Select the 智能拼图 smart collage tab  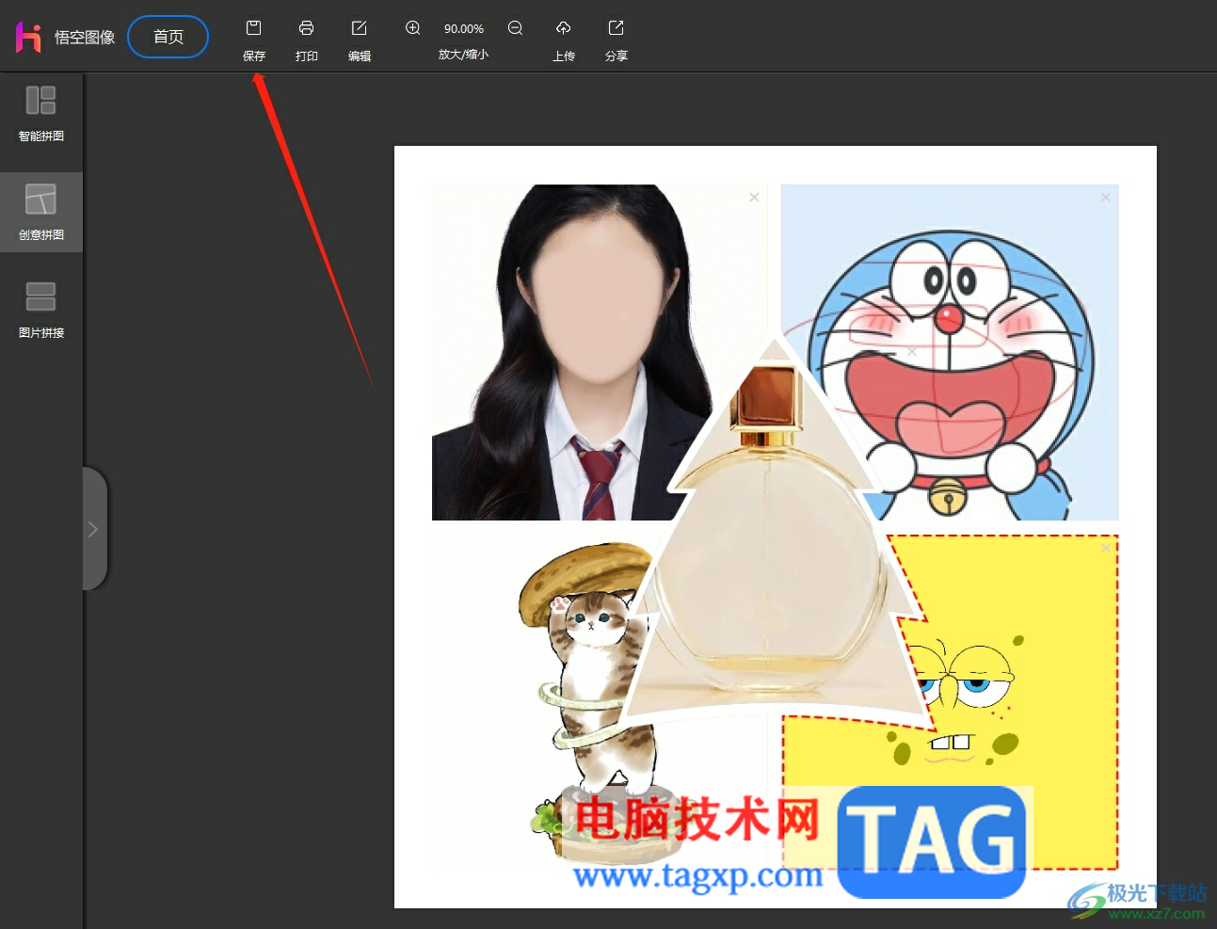tap(41, 114)
